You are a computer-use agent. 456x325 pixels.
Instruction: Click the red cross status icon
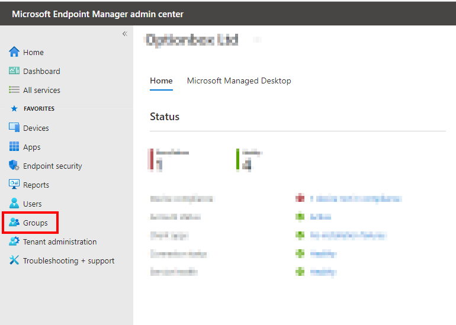pyautogui.click(x=300, y=198)
